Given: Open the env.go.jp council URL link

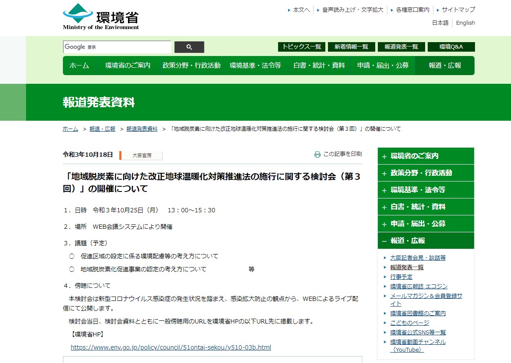Looking at the screenshot, I should 170,347.
